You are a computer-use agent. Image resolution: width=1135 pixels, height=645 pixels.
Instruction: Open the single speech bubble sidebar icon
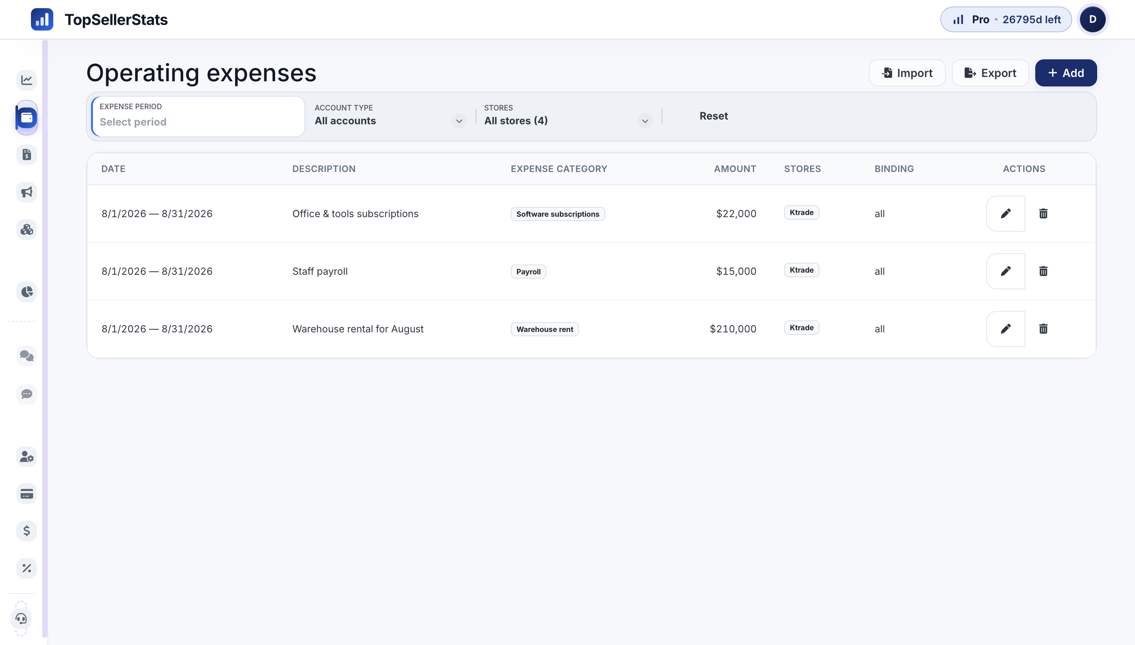click(27, 394)
